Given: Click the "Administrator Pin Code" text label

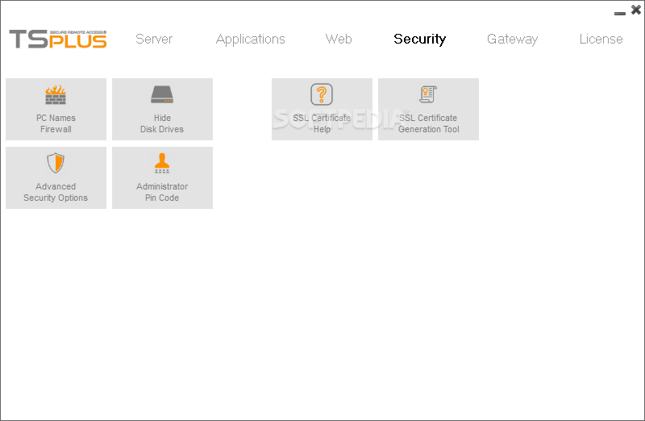Looking at the screenshot, I should coord(162,192).
